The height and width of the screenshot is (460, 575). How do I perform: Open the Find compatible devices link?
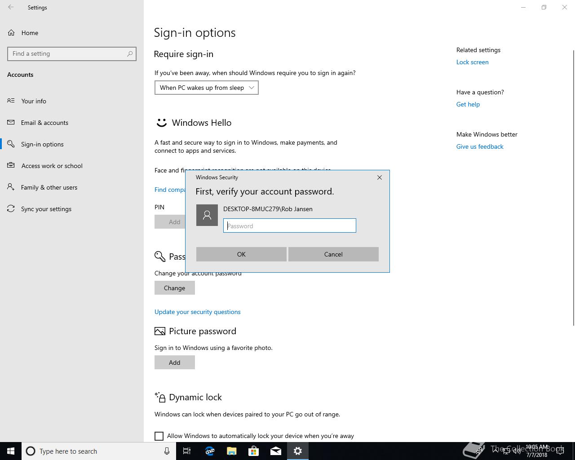click(170, 190)
